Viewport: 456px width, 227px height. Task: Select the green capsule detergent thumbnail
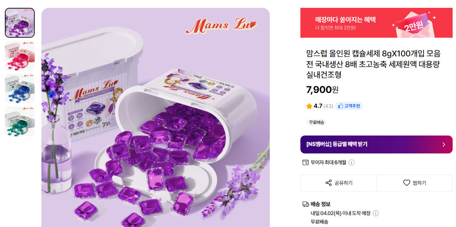20,121
